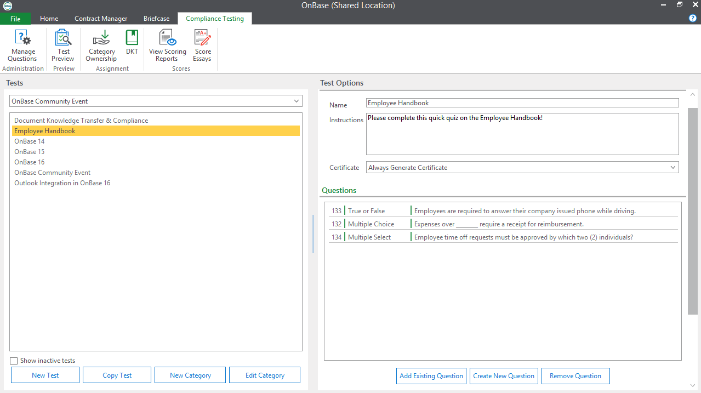Screen dimensions: 701x393
Task: Select the OnBase 15 test
Action: pyautogui.click(x=156, y=152)
